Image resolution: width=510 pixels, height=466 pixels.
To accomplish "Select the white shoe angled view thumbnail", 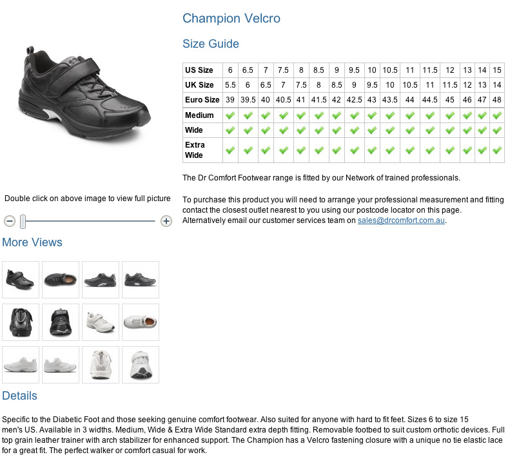I will click(101, 322).
